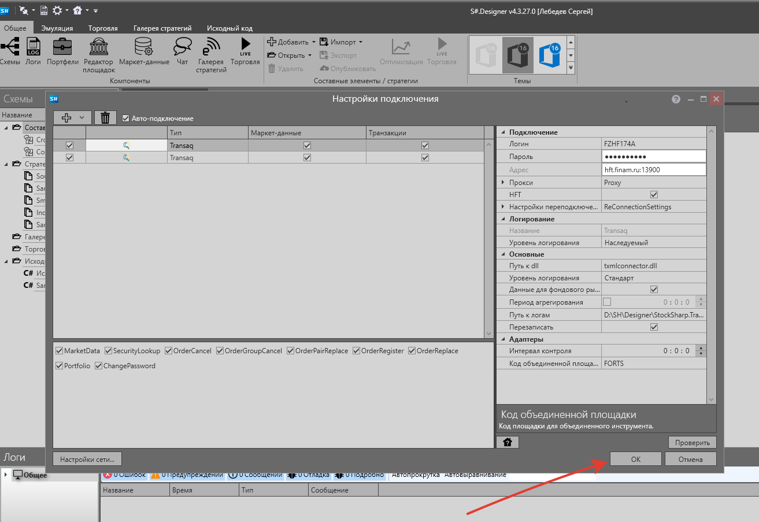Toggle the ChangePassword checkbox

(x=98, y=366)
